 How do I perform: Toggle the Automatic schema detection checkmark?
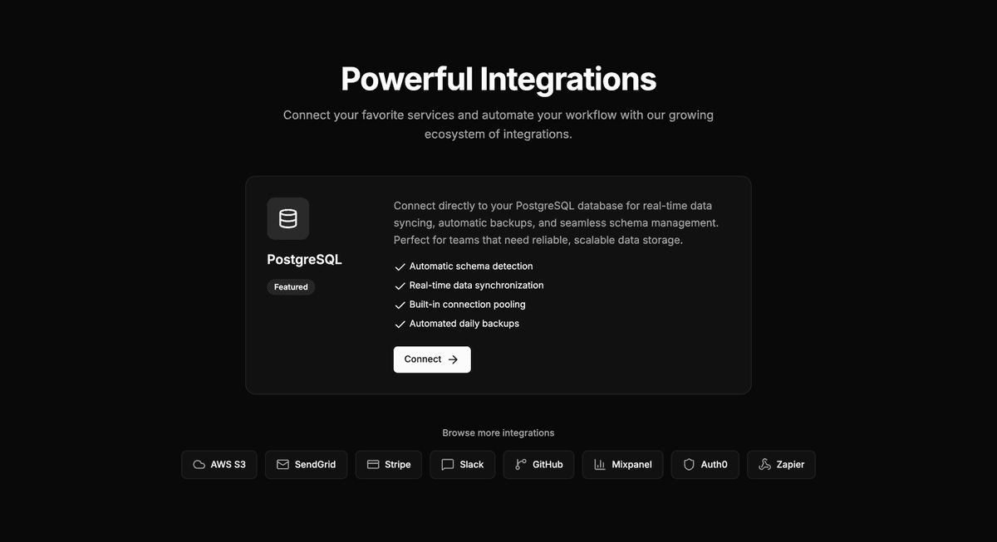[x=400, y=266]
